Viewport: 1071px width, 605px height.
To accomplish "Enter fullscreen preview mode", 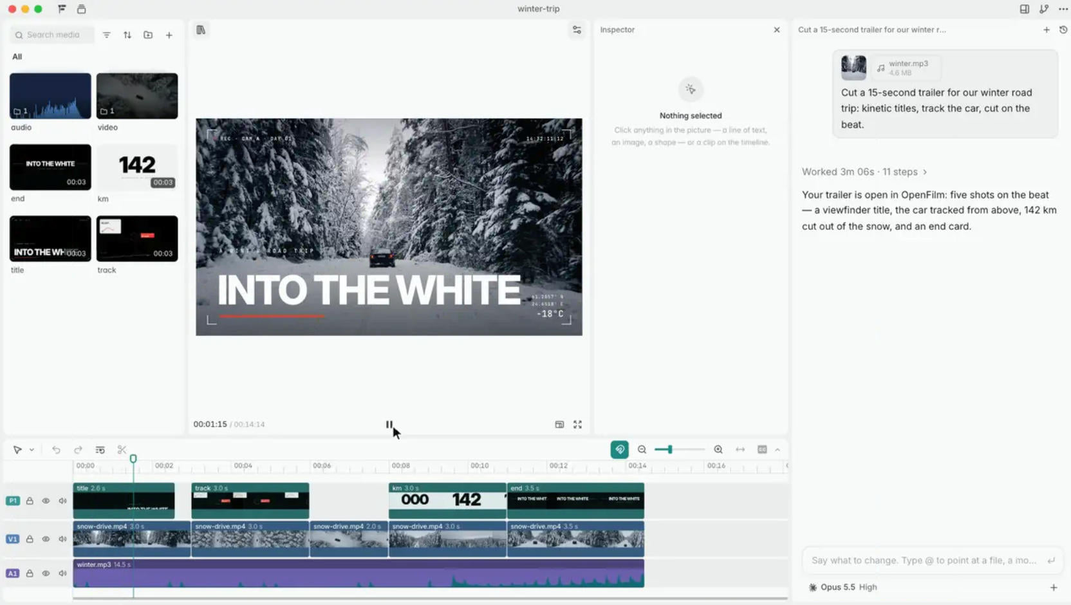I will [x=577, y=425].
